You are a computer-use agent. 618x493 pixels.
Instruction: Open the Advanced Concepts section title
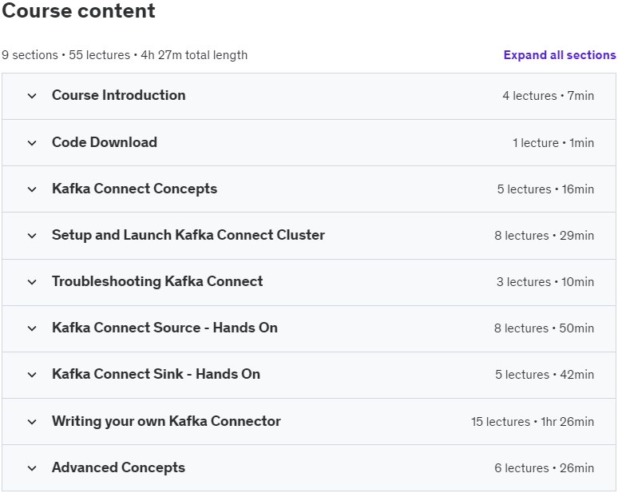tap(119, 467)
